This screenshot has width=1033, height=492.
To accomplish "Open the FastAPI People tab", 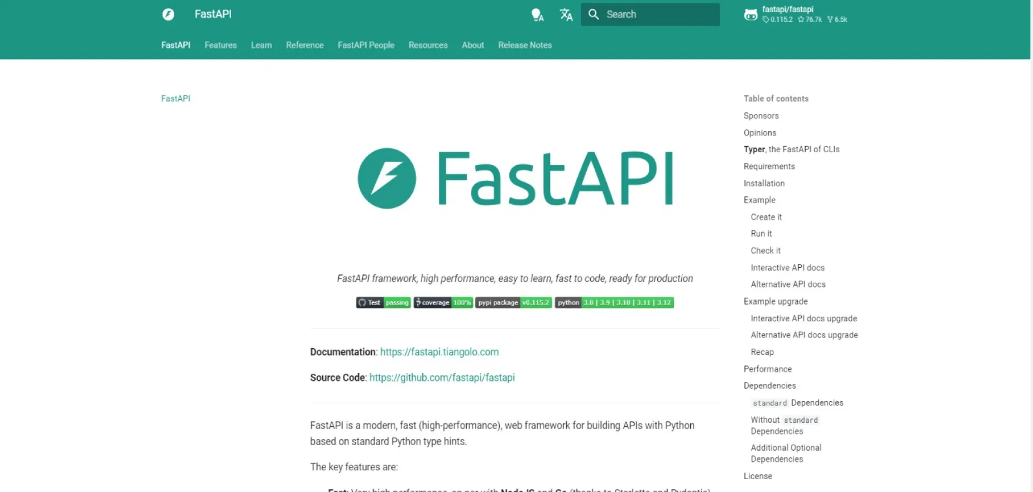I will 366,45.
